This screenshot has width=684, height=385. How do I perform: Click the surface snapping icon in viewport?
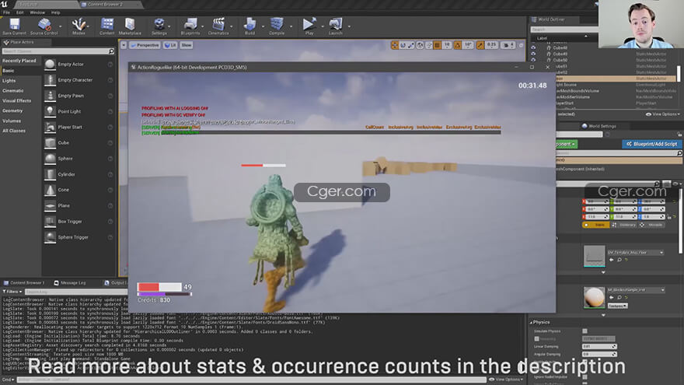pyautogui.click(x=429, y=45)
